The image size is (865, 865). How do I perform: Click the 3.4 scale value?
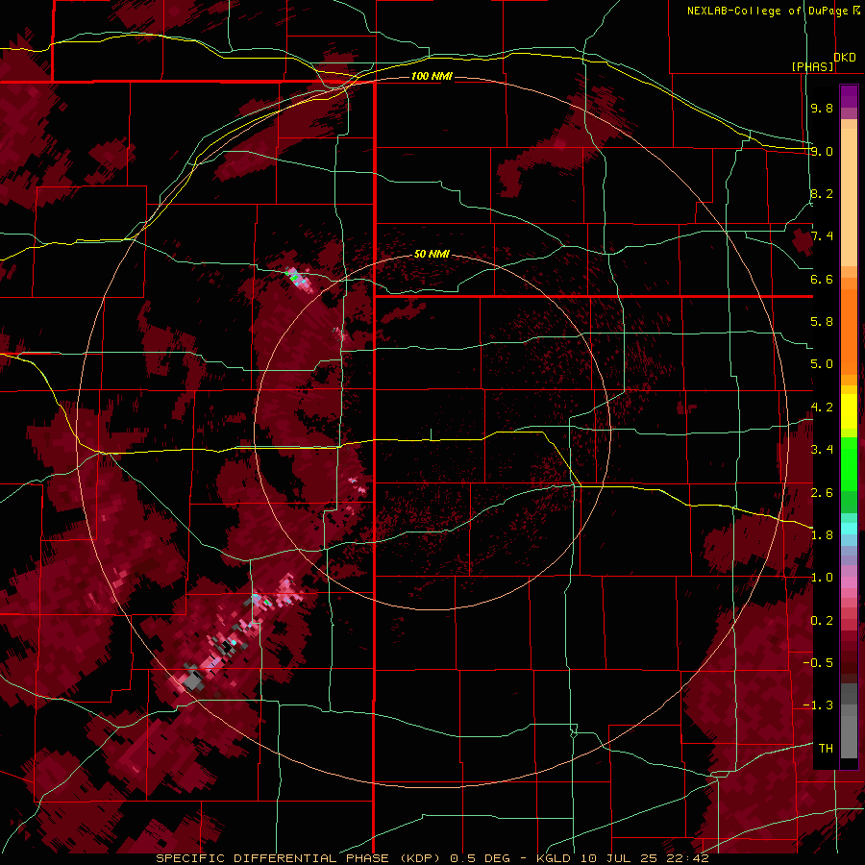[822, 450]
